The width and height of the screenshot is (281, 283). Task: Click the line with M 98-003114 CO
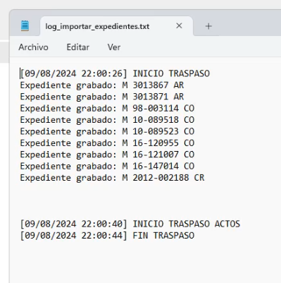click(x=107, y=108)
